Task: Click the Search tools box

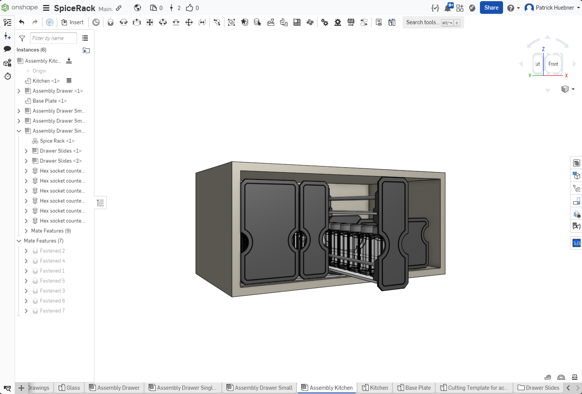Action: tap(433, 22)
